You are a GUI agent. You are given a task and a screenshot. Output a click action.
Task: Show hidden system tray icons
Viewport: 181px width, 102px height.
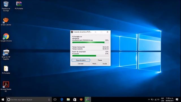149,99
